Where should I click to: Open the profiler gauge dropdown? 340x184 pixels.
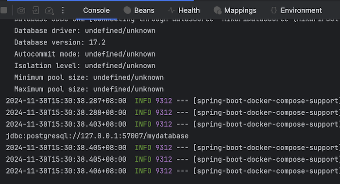[49, 10]
